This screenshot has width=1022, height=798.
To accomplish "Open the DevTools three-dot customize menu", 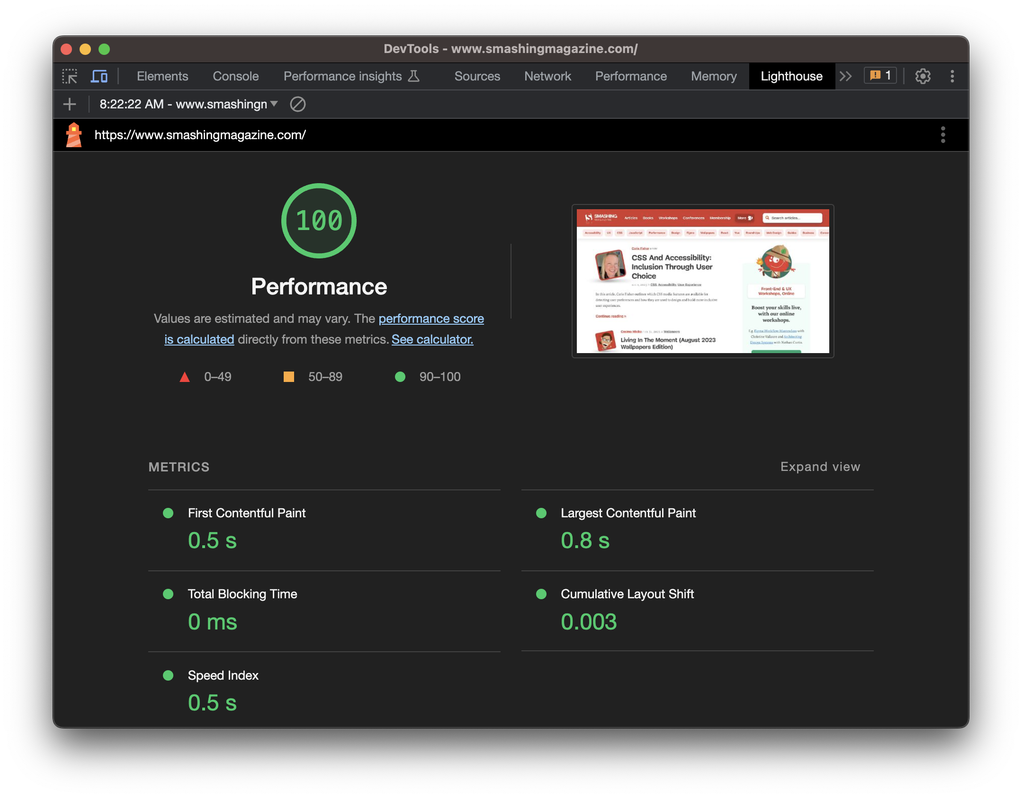I will tap(952, 76).
